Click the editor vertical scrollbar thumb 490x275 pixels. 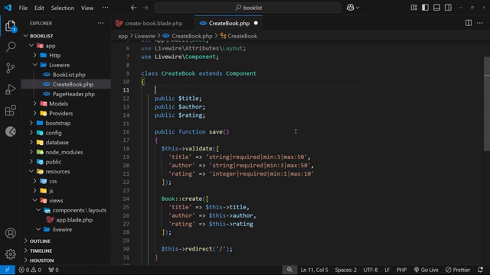(487, 104)
